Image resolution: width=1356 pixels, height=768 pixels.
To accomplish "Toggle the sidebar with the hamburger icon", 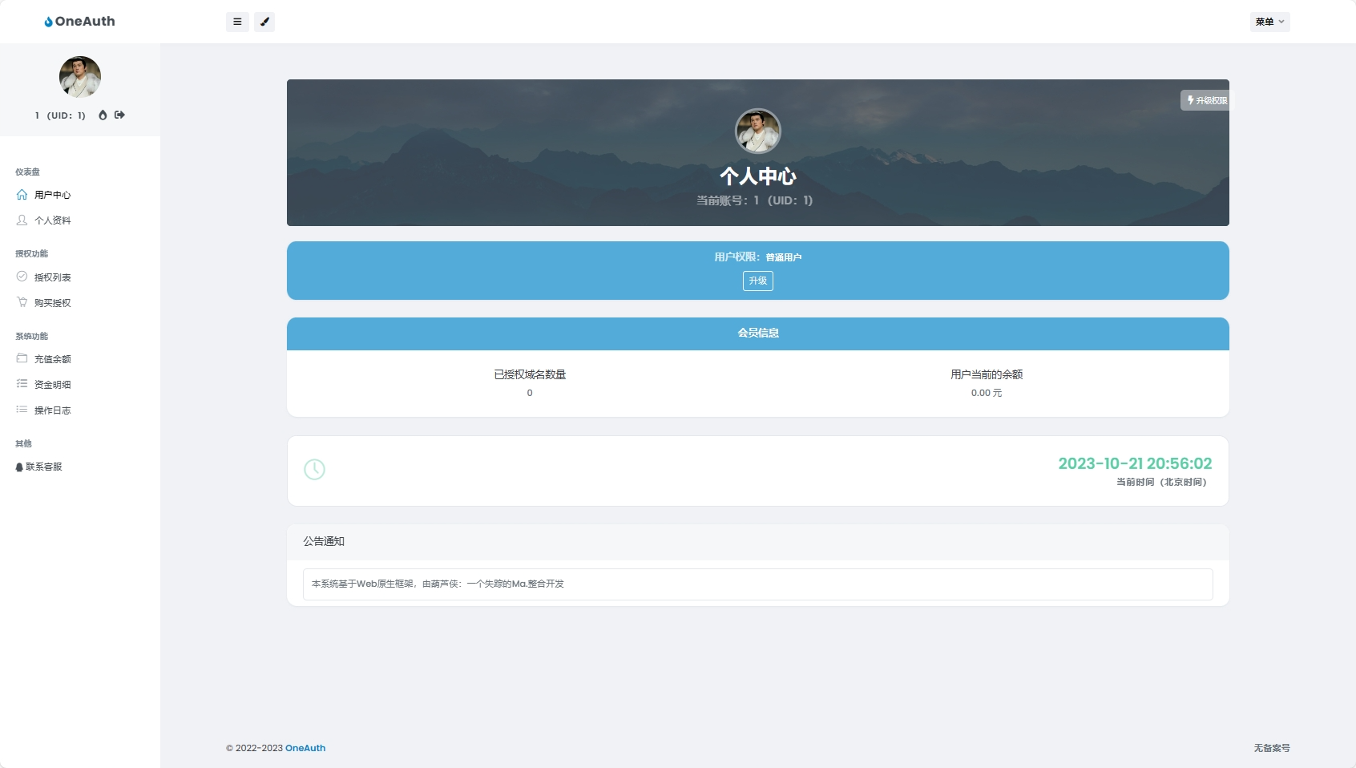I will [x=237, y=22].
